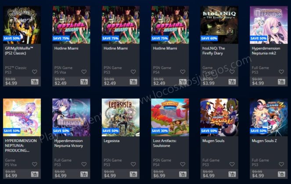Screen dimensions: 291x184
Task: Add Lost Artifacts: Soulstone to cart
Action: [183, 174]
